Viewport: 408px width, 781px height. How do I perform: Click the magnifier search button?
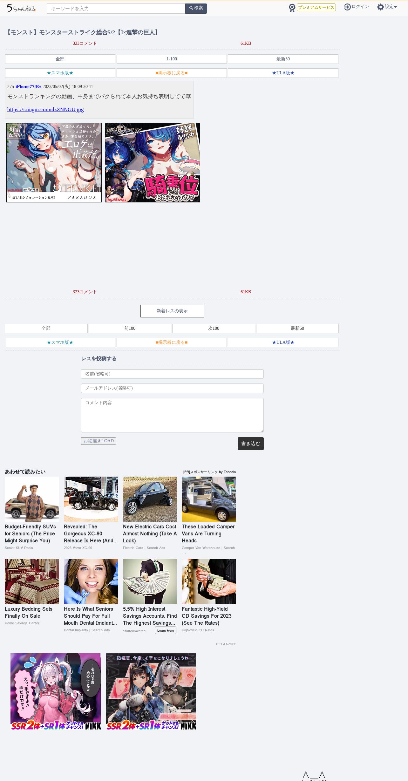tap(196, 9)
